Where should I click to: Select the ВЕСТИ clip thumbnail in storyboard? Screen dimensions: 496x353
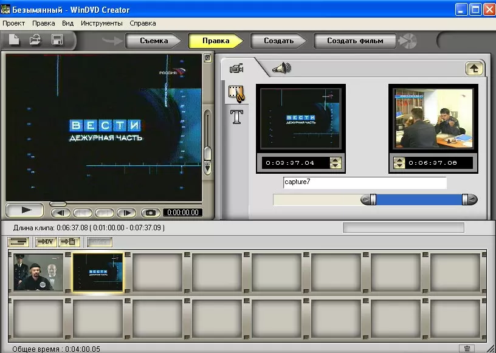[x=98, y=273]
